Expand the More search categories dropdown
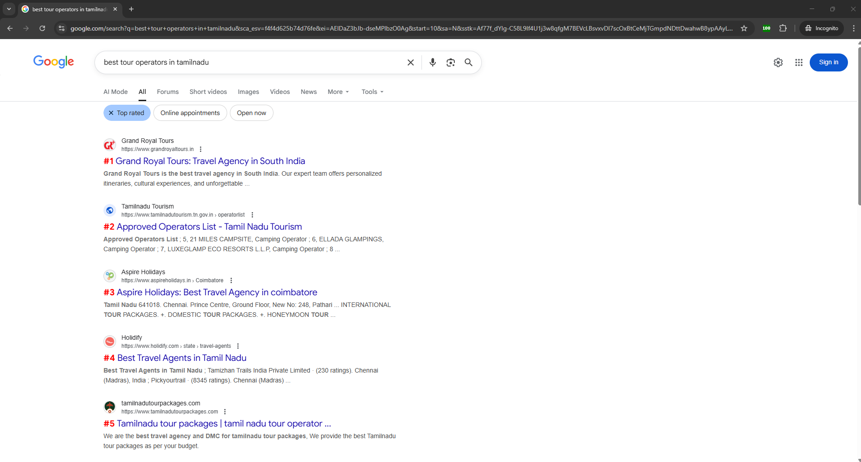The height and width of the screenshot is (462, 861). 338,92
